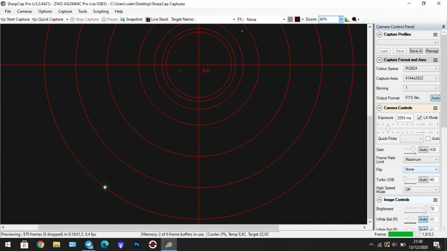Click the red reticule overlay icon
The width and height of the screenshot is (447, 251).
[297, 19]
